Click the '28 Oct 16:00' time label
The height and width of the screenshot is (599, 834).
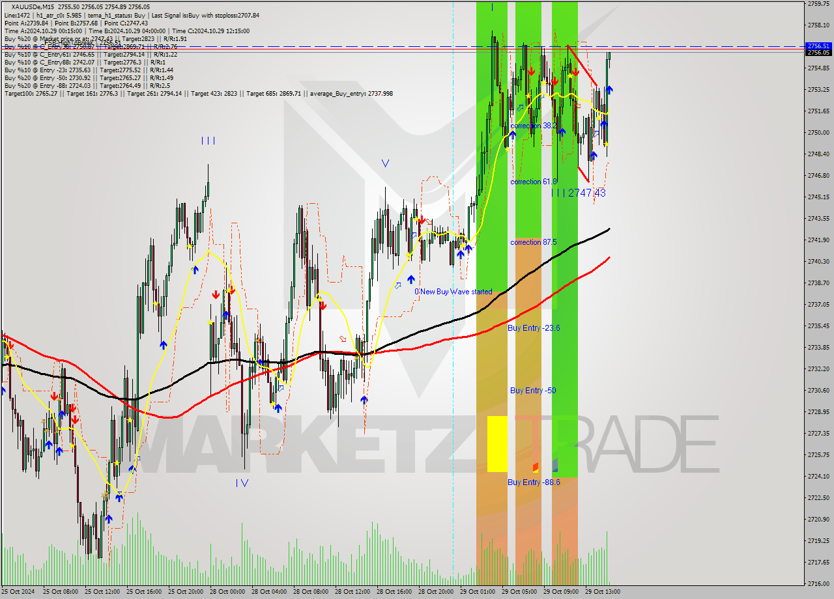point(394,592)
